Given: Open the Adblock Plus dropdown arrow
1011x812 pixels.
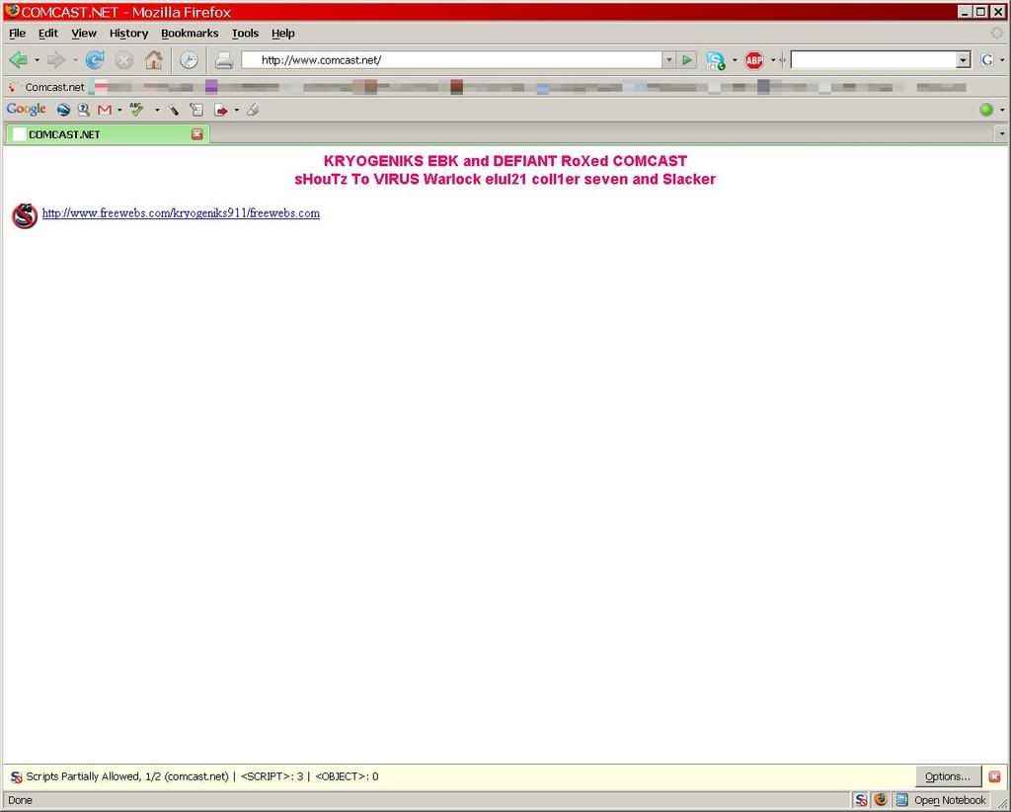Looking at the screenshot, I should pyautogui.click(x=772, y=60).
